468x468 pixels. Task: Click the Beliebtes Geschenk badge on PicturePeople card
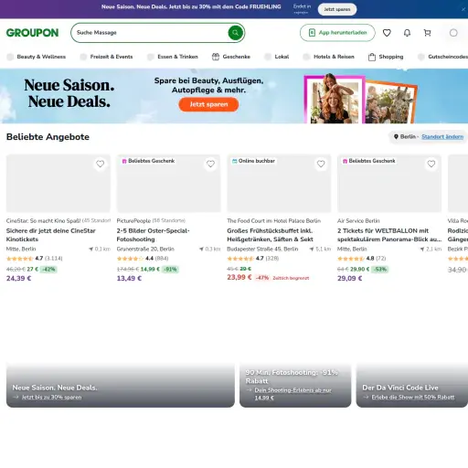click(x=148, y=161)
